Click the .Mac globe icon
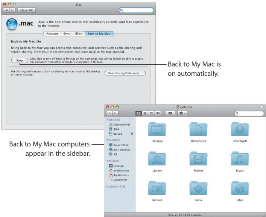 point(12,24)
